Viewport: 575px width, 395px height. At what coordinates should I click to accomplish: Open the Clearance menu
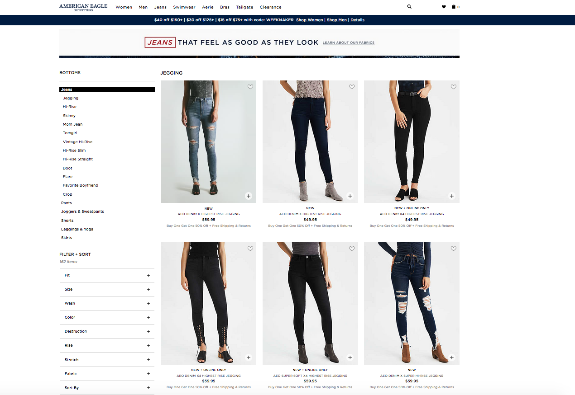(271, 7)
